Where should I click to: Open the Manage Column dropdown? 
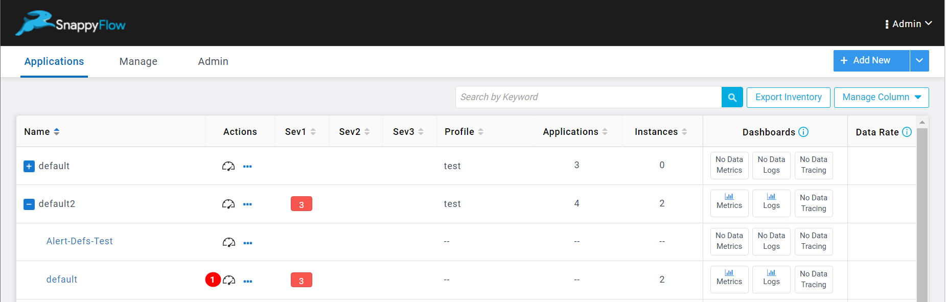[x=881, y=97]
